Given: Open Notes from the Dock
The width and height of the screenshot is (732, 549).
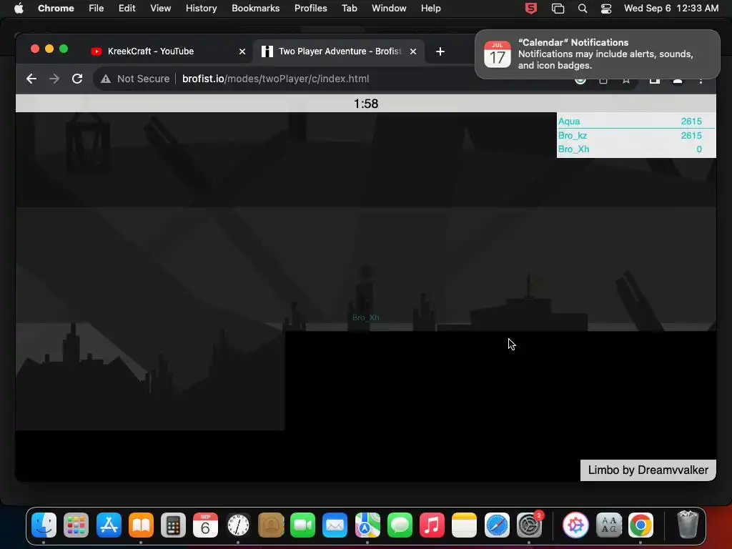Looking at the screenshot, I should coord(464,525).
